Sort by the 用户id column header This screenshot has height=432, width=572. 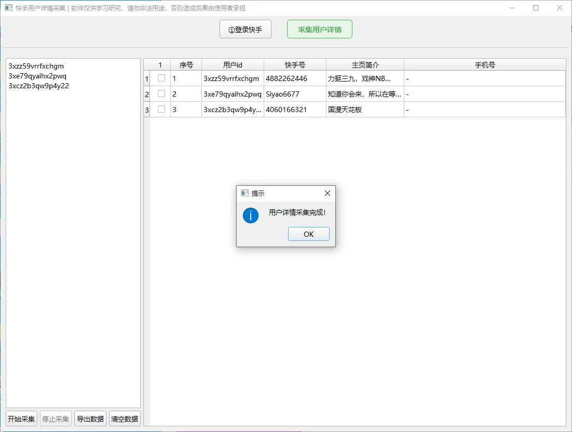233,65
